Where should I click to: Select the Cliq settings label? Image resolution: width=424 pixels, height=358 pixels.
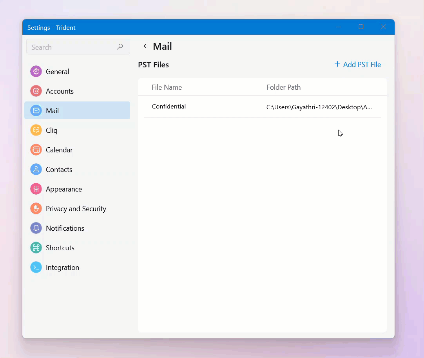(52, 130)
